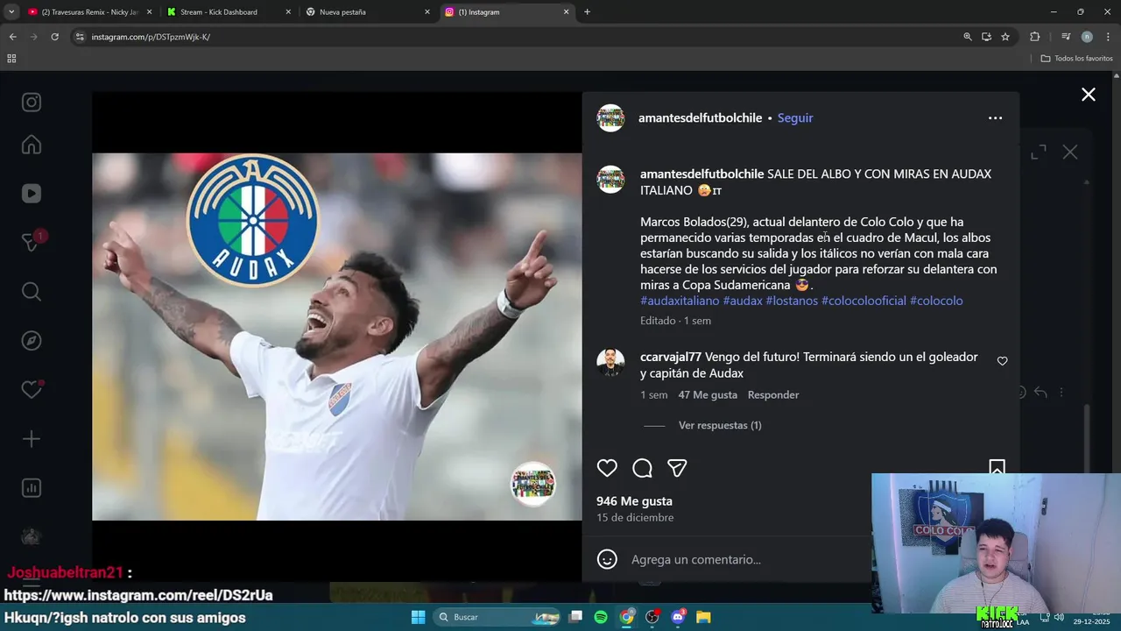Open Reels from the sidebar play icon
Image resolution: width=1121 pixels, height=631 pixels.
click(x=32, y=194)
